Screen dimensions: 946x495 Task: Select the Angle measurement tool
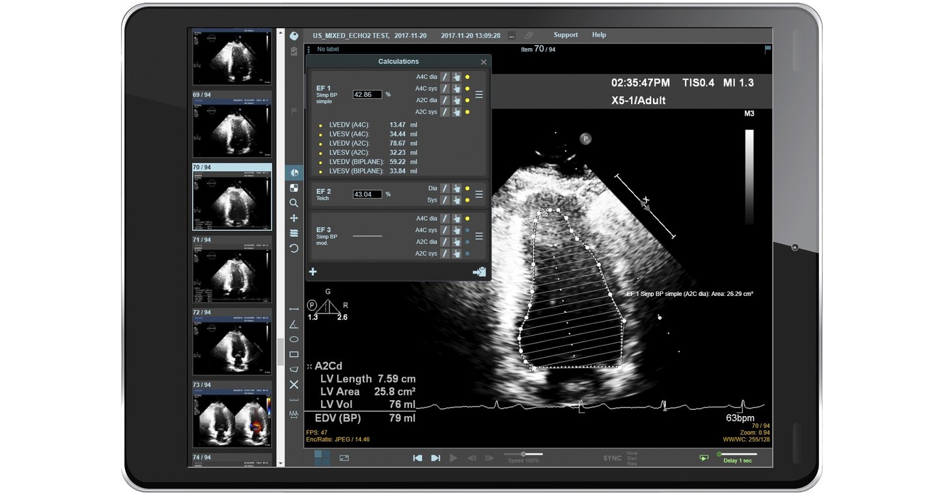(x=294, y=324)
